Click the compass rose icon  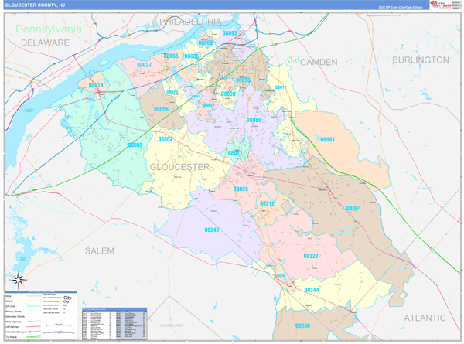19,279
